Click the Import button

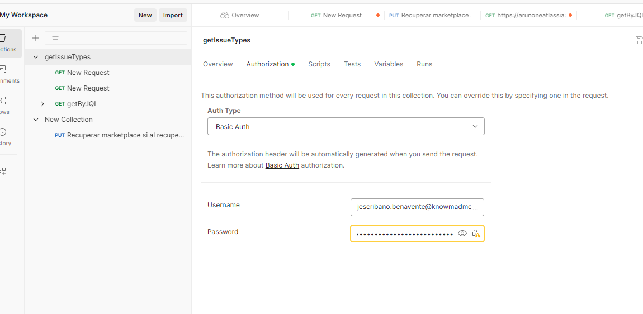click(x=173, y=15)
